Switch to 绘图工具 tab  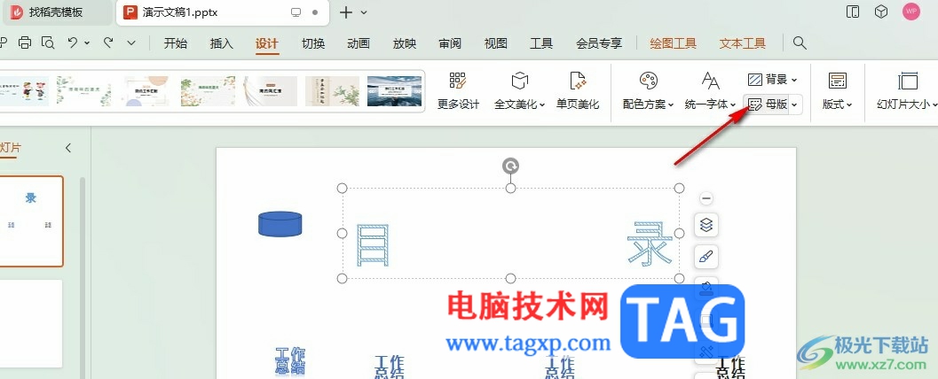point(673,43)
